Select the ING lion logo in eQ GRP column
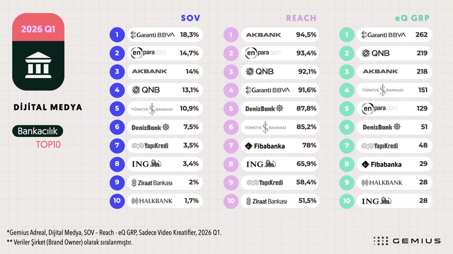The height and width of the screenshot is (254, 453). [x=376, y=201]
